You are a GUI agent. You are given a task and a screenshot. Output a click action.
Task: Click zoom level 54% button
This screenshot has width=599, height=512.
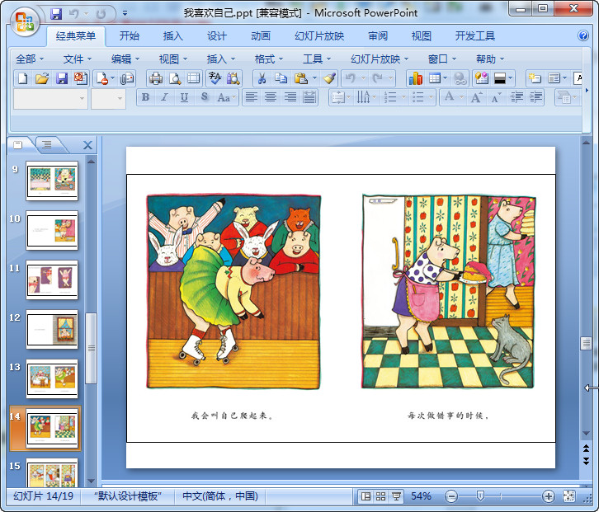[421, 496]
